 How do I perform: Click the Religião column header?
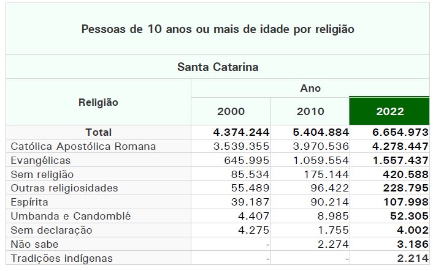tap(98, 102)
